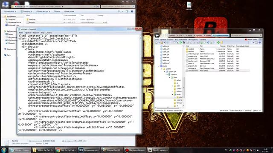Select the effects folder in OpenIV tree
This screenshot has width=273, height=153.
178,91
